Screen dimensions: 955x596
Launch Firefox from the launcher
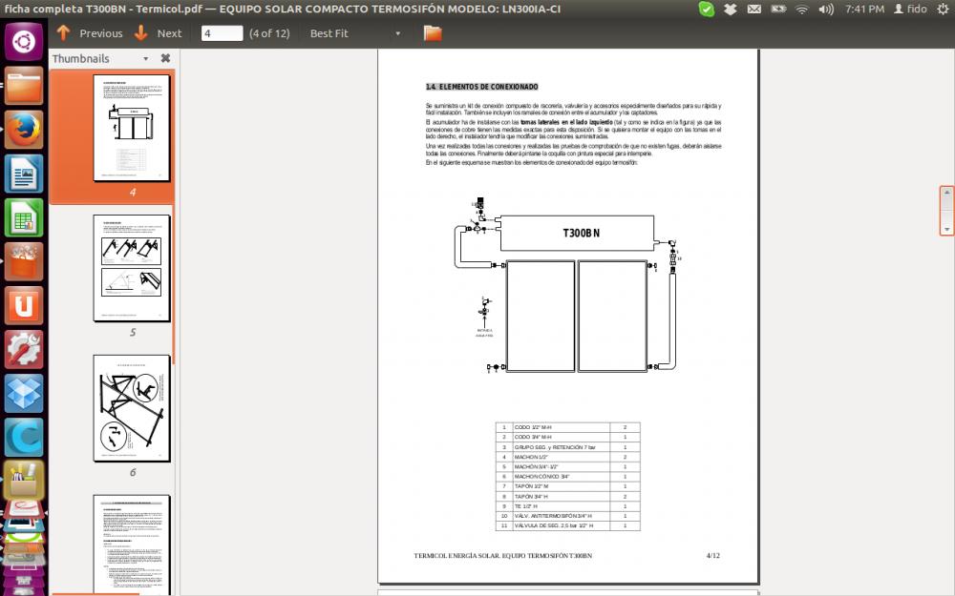(24, 130)
